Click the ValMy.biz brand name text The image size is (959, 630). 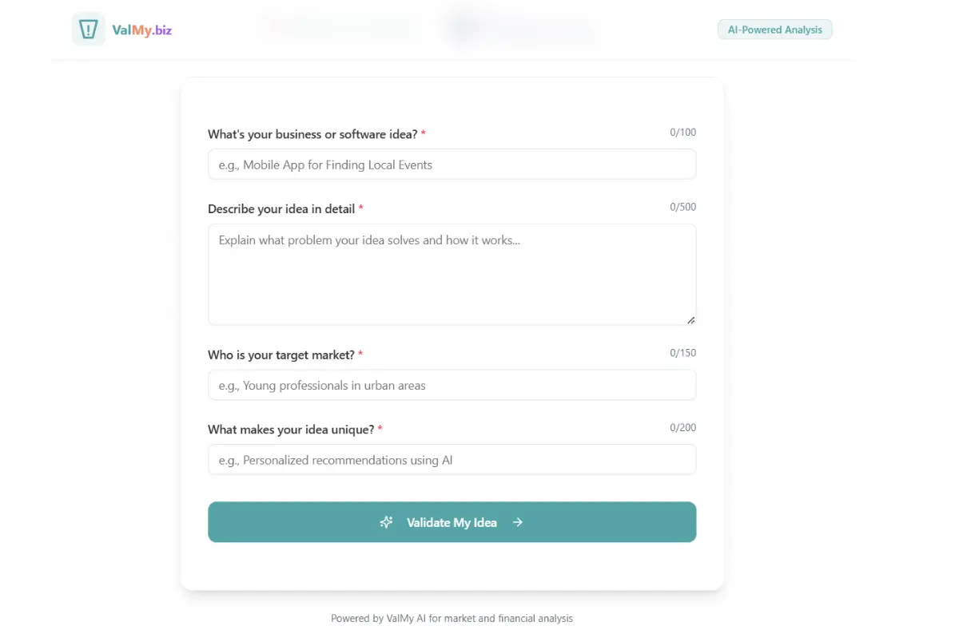point(142,30)
